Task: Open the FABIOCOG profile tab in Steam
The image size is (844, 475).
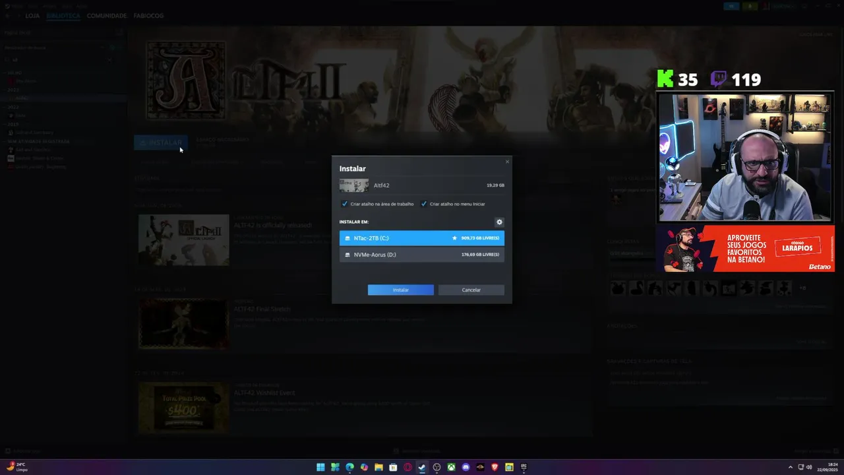Action: coord(148,15)
